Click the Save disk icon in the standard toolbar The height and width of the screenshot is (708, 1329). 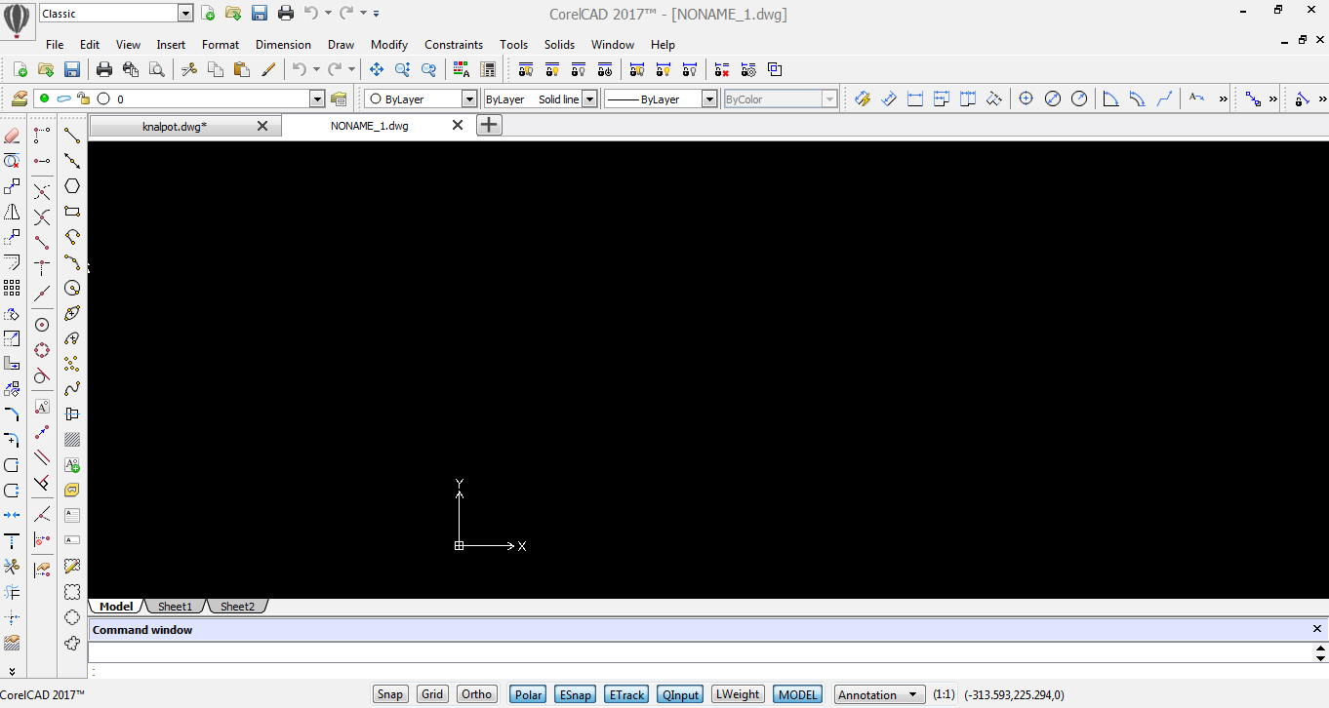(x=71, y=69)
